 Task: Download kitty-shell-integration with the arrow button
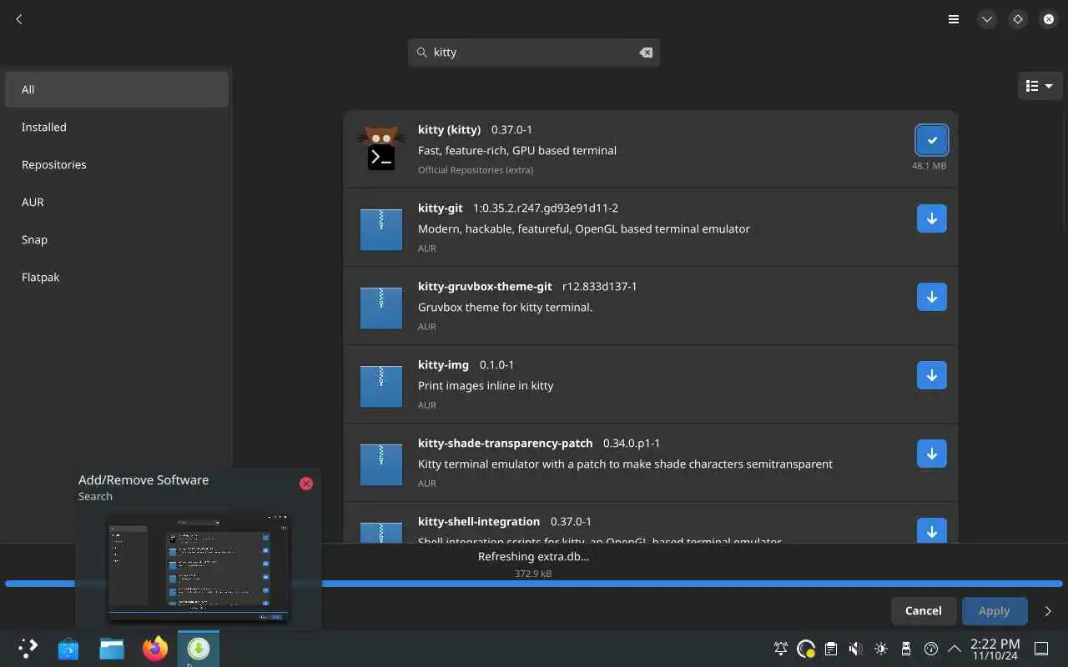tap(931, 530)
